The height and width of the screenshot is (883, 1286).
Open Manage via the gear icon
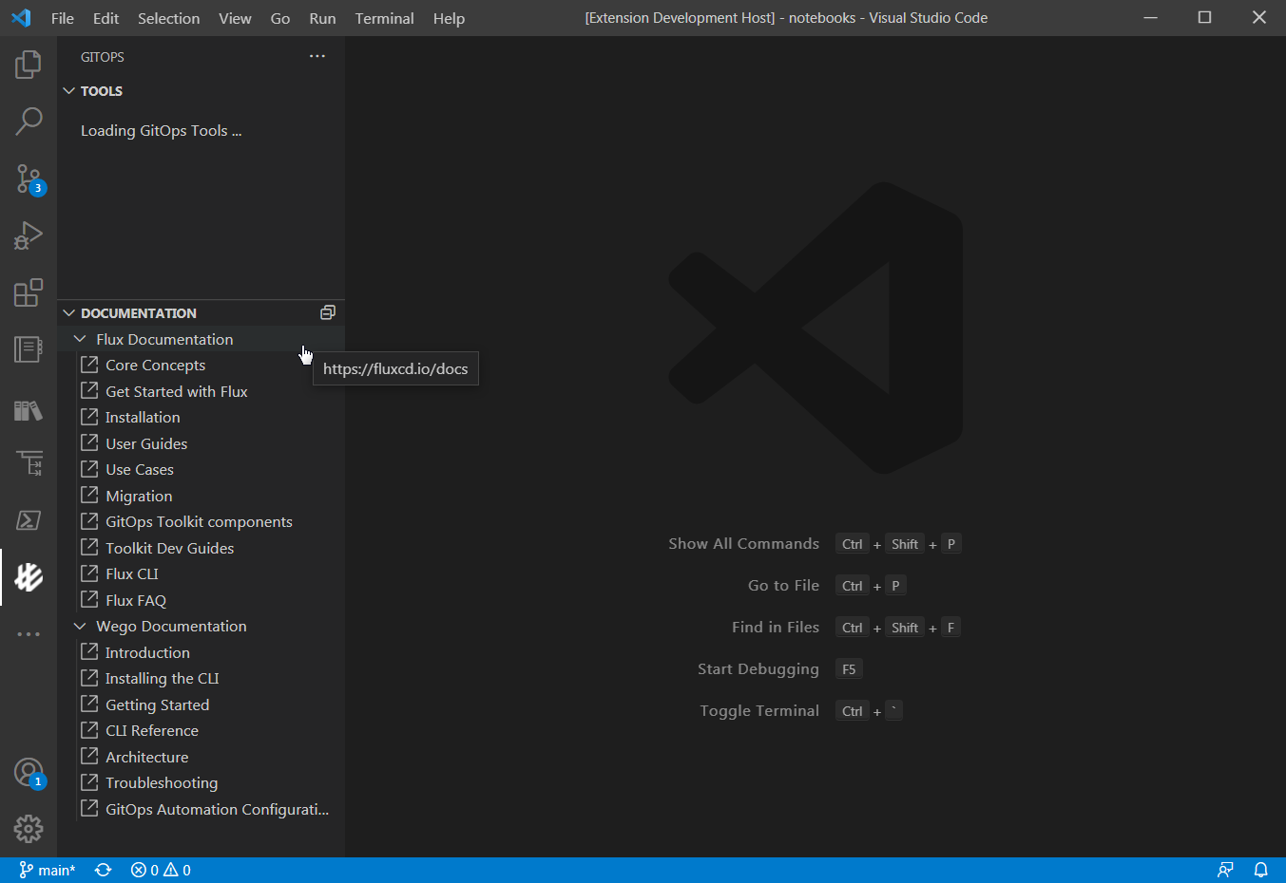[x=28, y=829]
